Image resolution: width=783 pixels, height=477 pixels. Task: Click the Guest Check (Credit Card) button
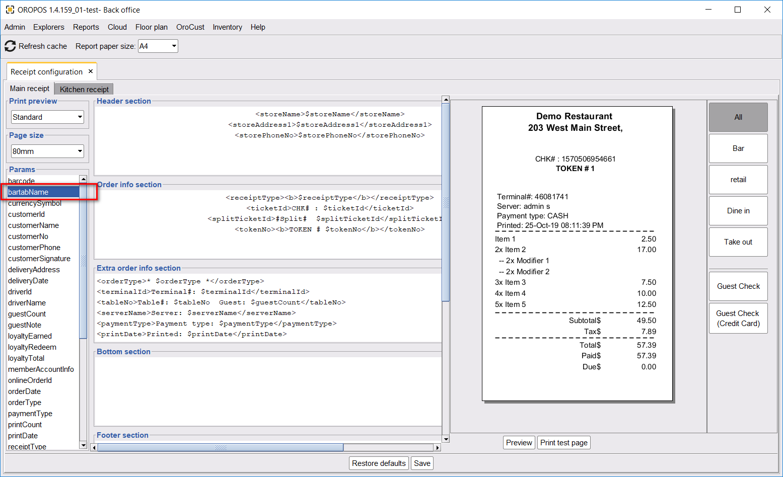pyautogui.click(x=738, y=318)
